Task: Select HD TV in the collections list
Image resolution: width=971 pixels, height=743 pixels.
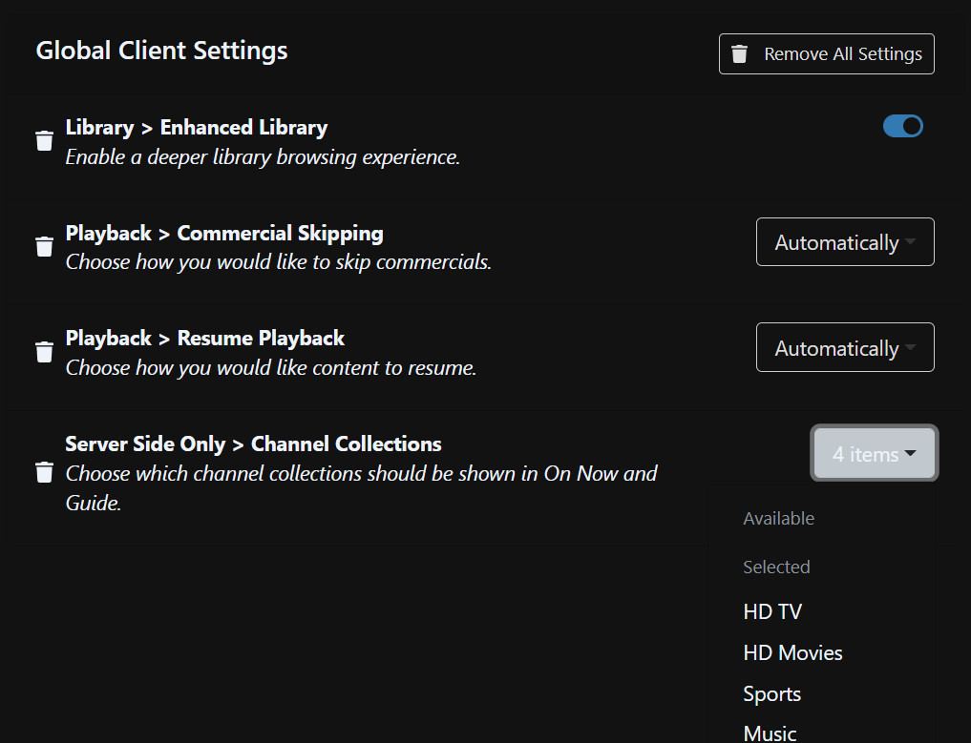Action: click(772, 611)
